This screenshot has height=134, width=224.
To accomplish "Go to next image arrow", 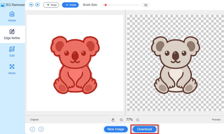I will [x=41, y=129].
